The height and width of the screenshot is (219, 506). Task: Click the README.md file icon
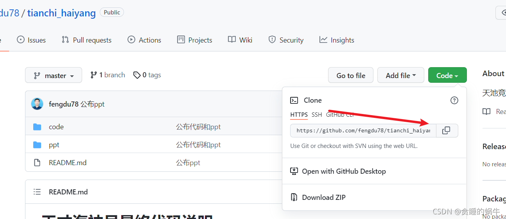click(x=37, y=162)
